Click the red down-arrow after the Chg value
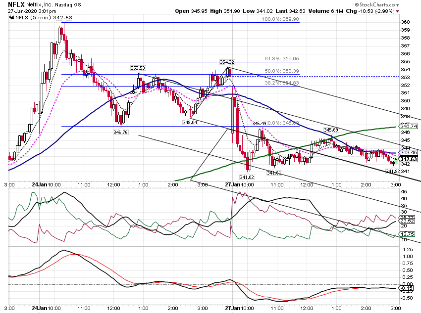This screenshot has width=421, height=313. pos(398,11)
